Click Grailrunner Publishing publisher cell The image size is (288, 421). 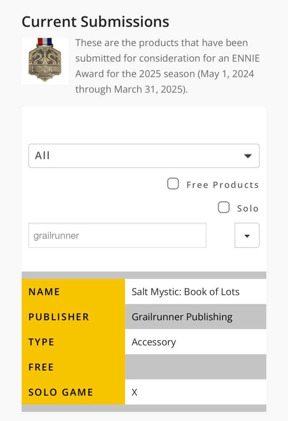pyautogui.click(x=182, y=317)
